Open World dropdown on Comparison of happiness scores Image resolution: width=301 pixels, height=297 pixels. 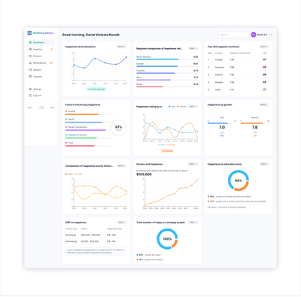pos(122,166)
